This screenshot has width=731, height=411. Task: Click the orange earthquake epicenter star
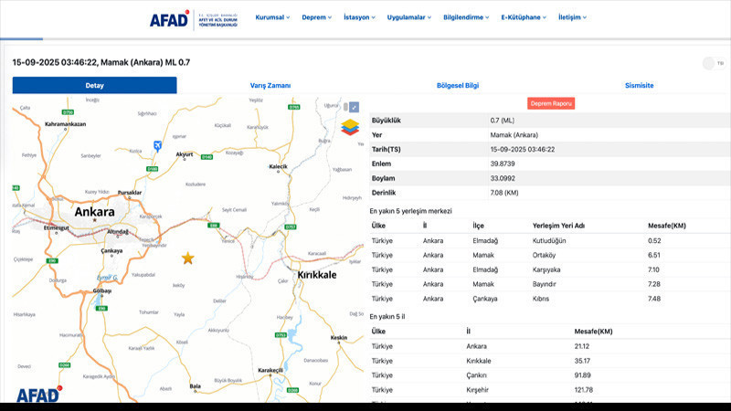188,258
